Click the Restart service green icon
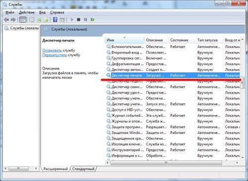 93,20
